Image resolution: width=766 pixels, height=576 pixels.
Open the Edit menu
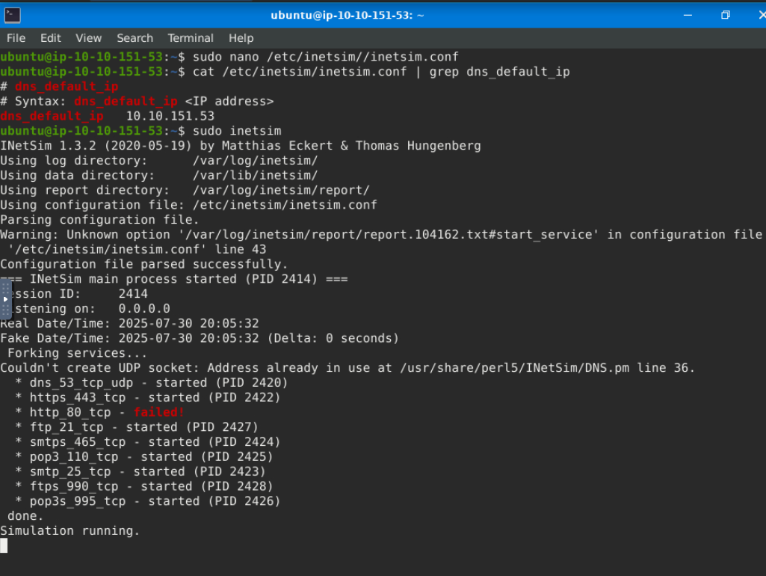coord(51,38)
